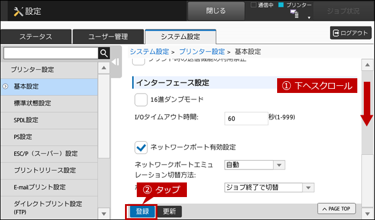Enable the 16進ダンプモード checkbox

pyautogui.click(x=141, y=100)
